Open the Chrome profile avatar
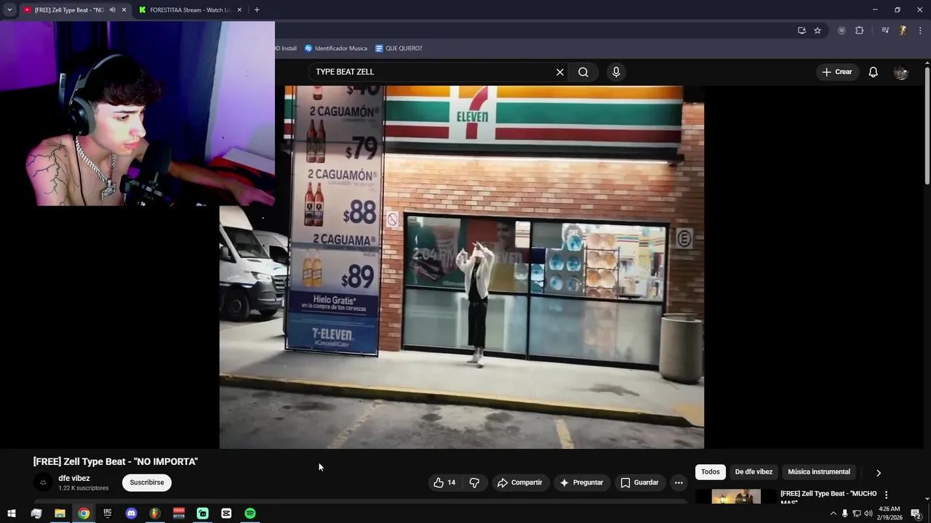Screen dimensions: 931x523 (x=903, y=31)
